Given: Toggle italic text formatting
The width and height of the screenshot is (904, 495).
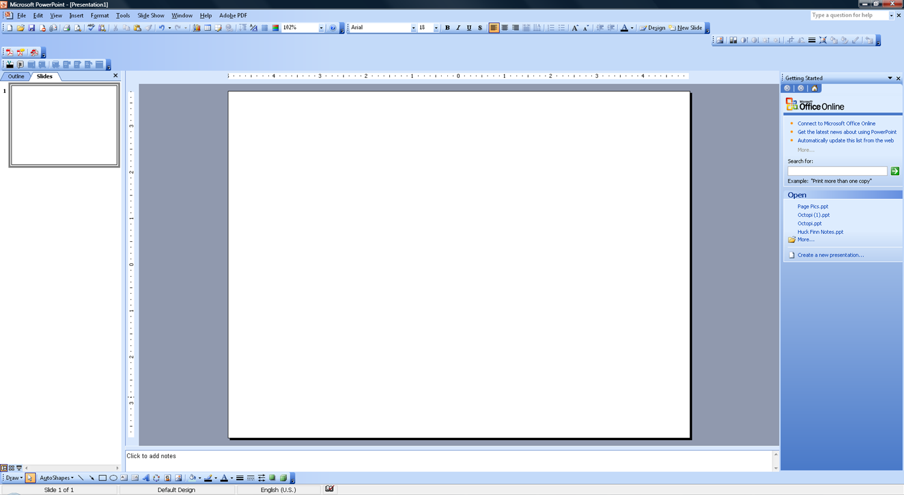Looking at the screenshot, I should point(458,28).
